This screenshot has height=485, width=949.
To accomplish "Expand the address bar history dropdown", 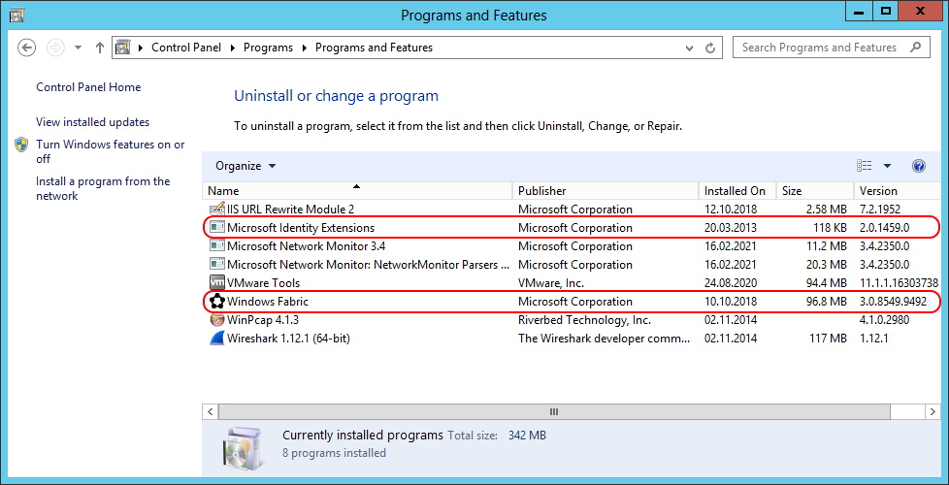I will click(x=689, y=48).
